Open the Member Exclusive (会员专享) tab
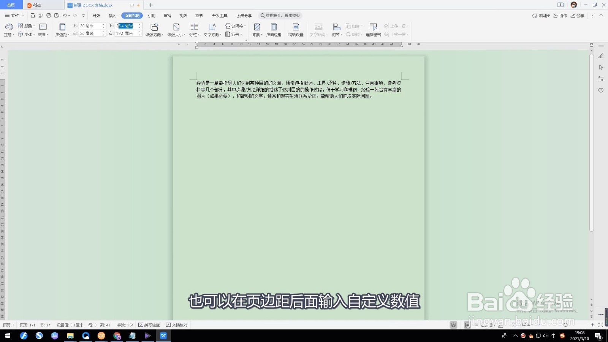The width and height of the screenshot is (608, 342). (x=244, y=16)
